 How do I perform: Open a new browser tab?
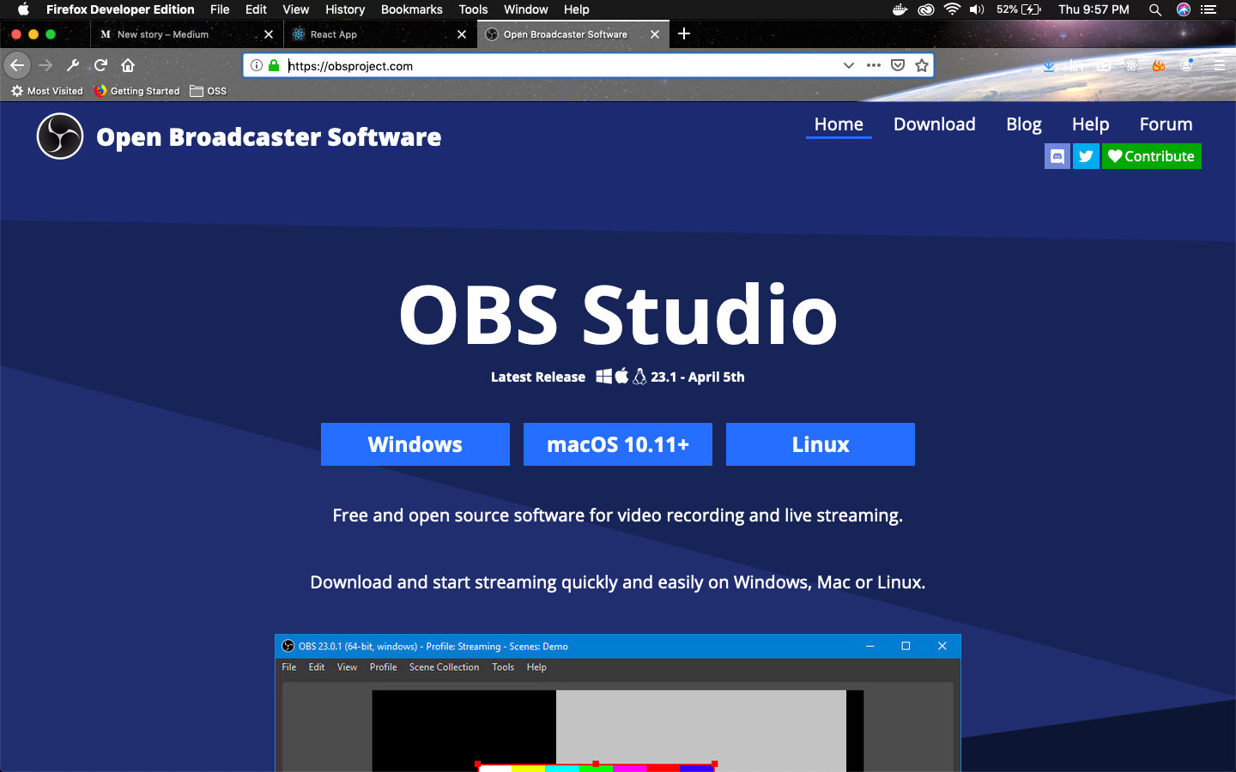pos(684,33)
